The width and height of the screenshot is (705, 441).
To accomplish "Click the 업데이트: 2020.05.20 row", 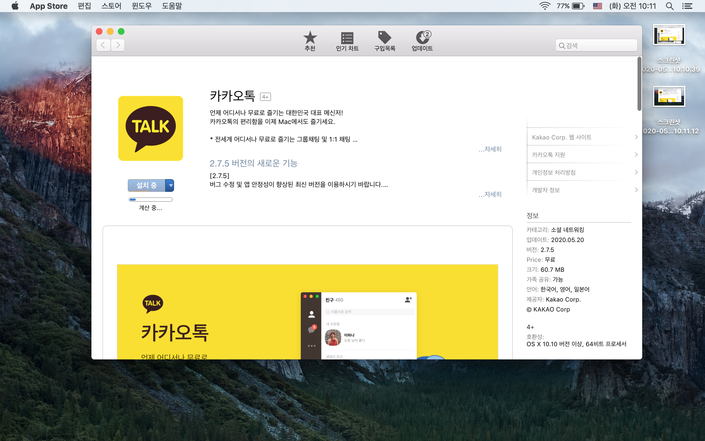I will pyautogui.click(x=555, y=240).
